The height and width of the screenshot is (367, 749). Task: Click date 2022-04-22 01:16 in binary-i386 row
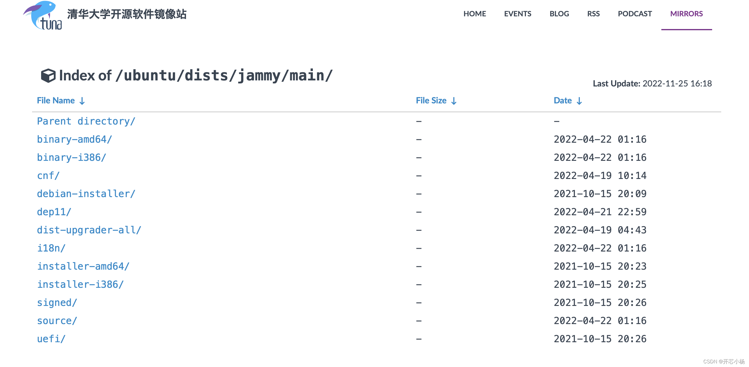[600, 158]
